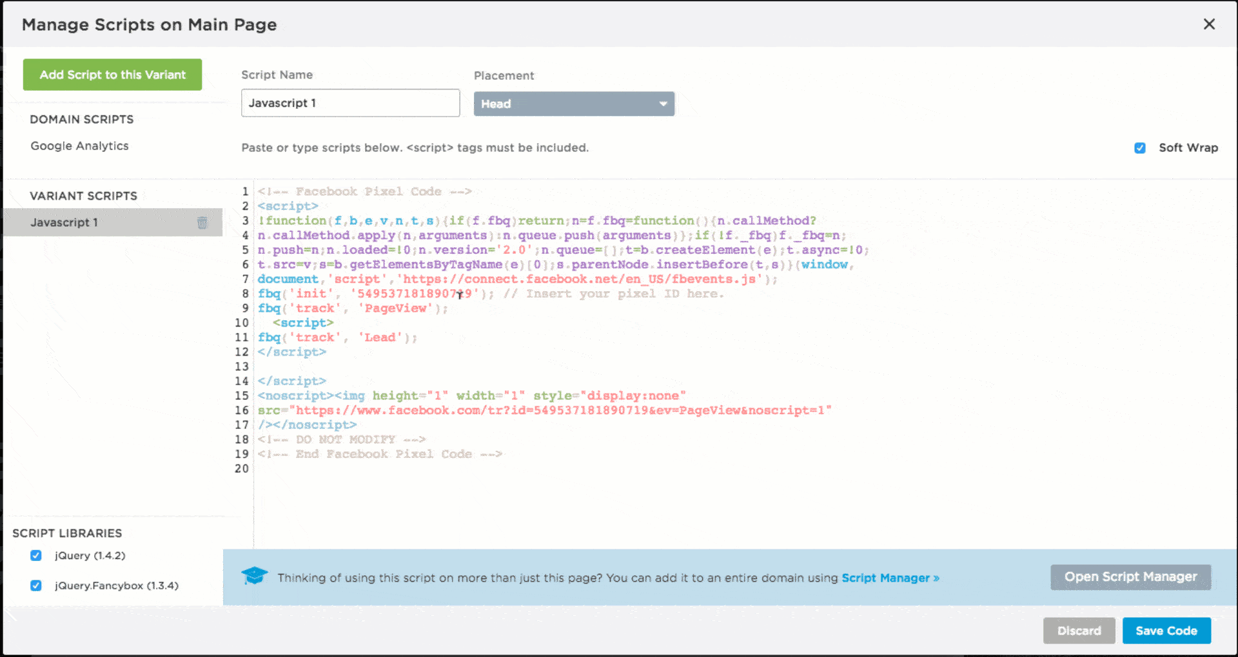Click End Facebook Pixel Code comment

(380, 454)
